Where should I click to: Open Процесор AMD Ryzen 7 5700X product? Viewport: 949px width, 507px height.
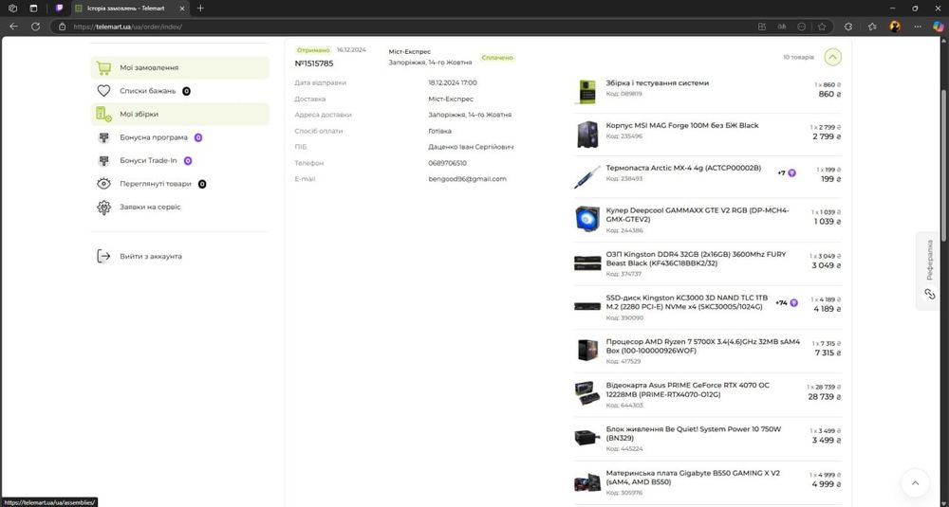[702, 346]
